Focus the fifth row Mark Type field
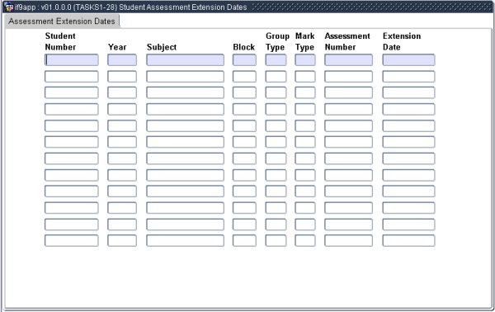This screenshot has height=312, width=495. pos(305,125)
